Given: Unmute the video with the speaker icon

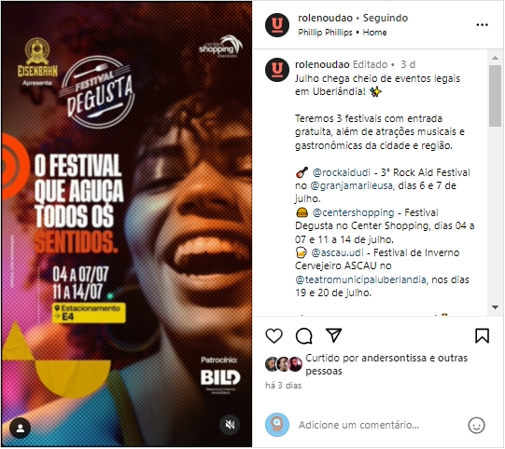Looking at the screenshot, I should 230,425.
